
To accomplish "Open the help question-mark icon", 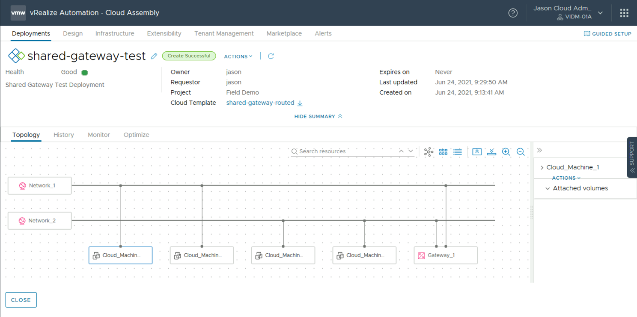I will click(x=513, y=13).
